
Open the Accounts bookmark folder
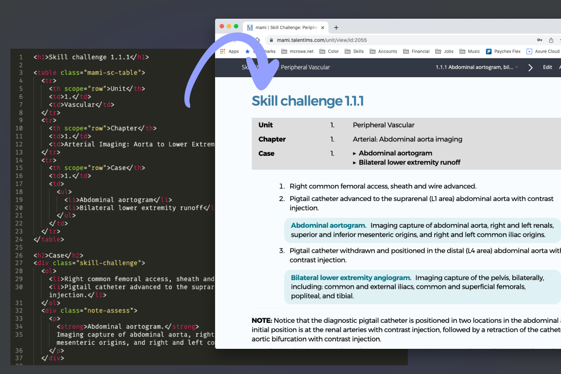click(x=383, y=51)
